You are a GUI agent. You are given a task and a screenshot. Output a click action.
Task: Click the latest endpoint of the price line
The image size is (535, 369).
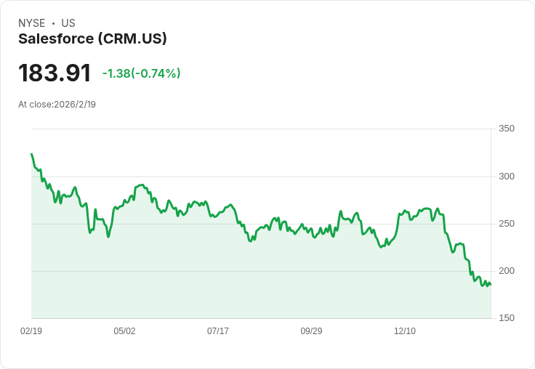pos(491,284)
